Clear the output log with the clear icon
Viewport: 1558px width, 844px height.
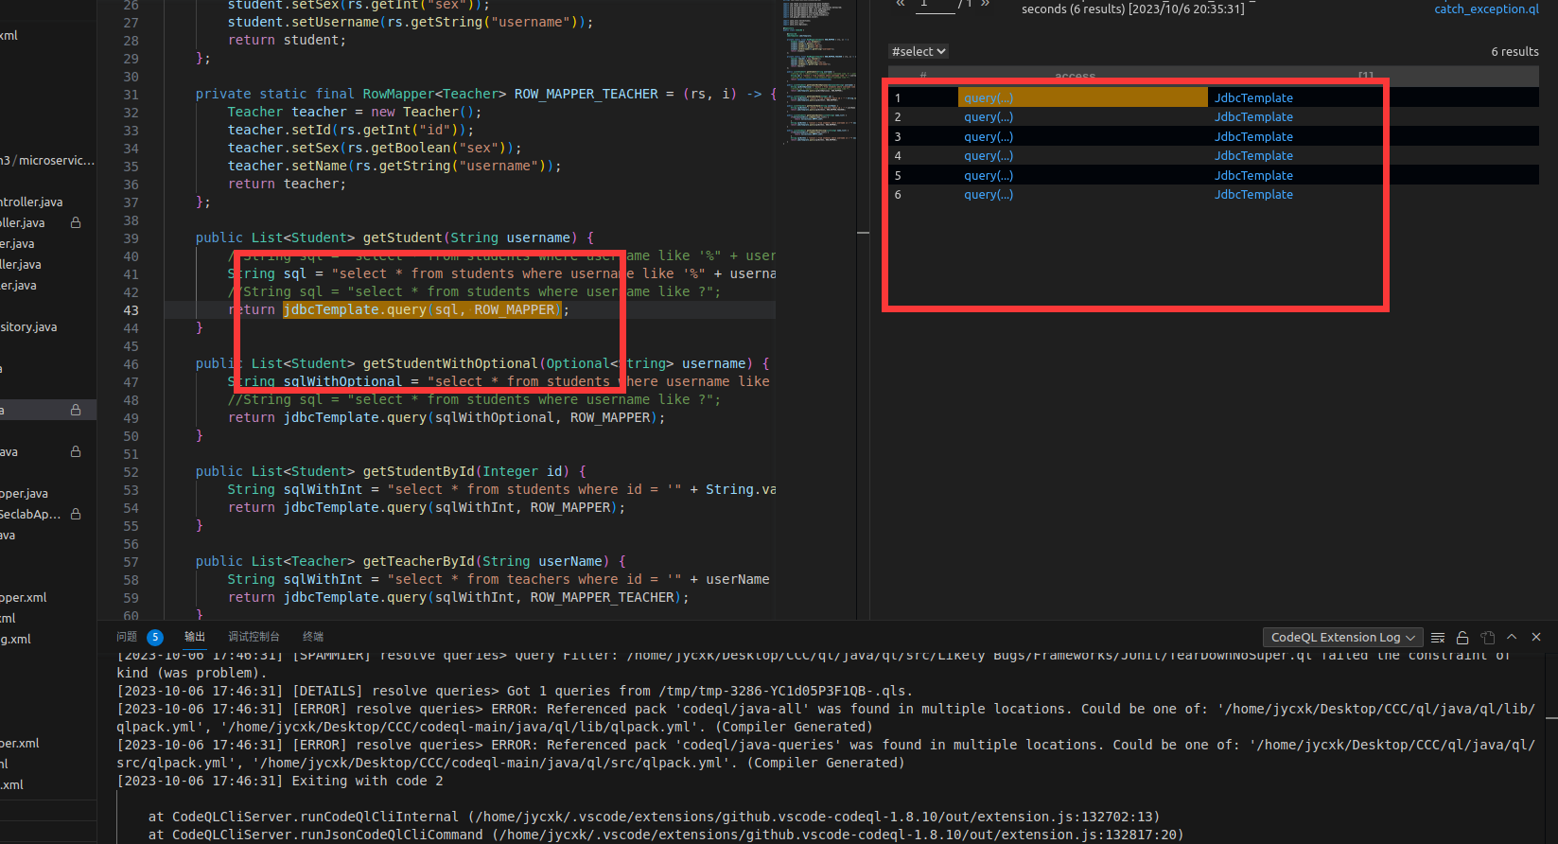coord(1438,638)
